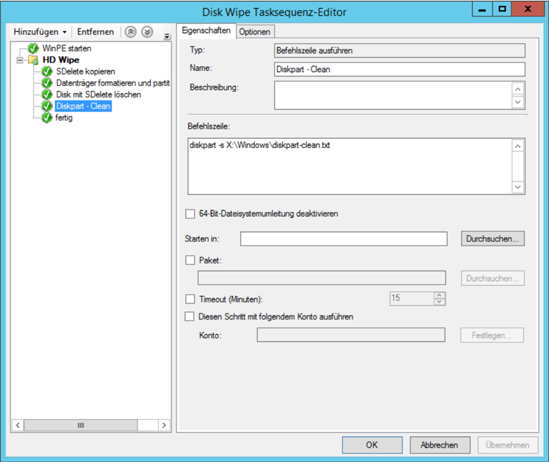Image resolution: width=549 pixels, height=462 pixels.
Task: Click the green check icon beside WinPE starten
Action: click(x=34, y=48)
